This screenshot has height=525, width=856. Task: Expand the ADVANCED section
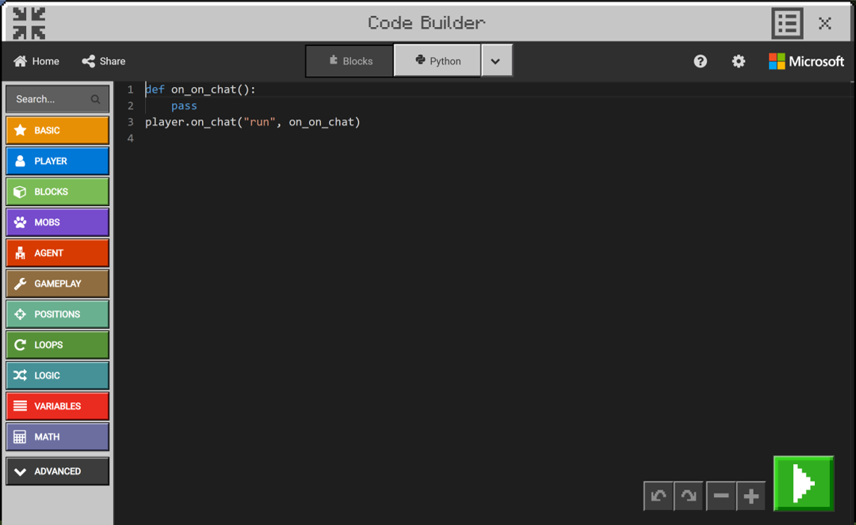tap(57, 470)
